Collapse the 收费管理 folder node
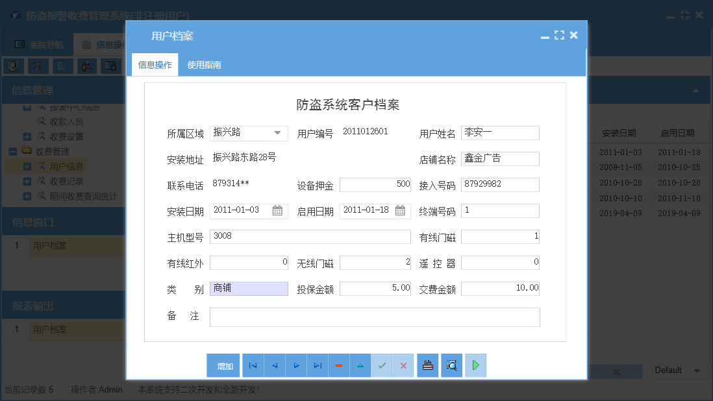This screenshot has height=401, width=713. [14, 151]
